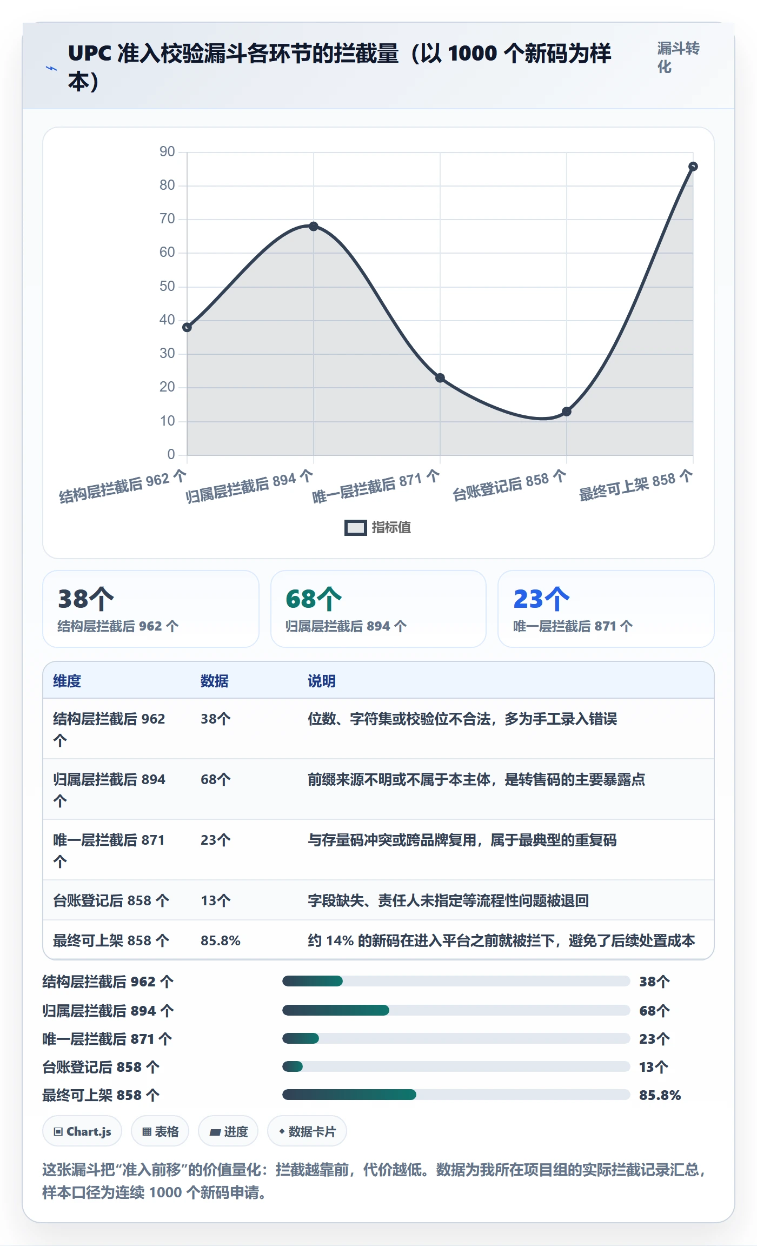Screen dimensions: 757x1246
Task: Toggle the 指标值 legend box in the chart
Action: [356, 527]
